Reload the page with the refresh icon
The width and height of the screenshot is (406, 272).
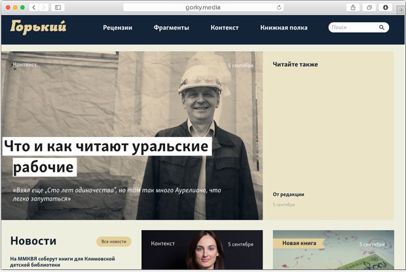coord(279,7)
